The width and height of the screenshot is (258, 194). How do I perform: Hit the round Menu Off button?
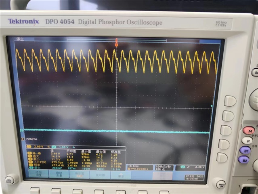(221, 185)
